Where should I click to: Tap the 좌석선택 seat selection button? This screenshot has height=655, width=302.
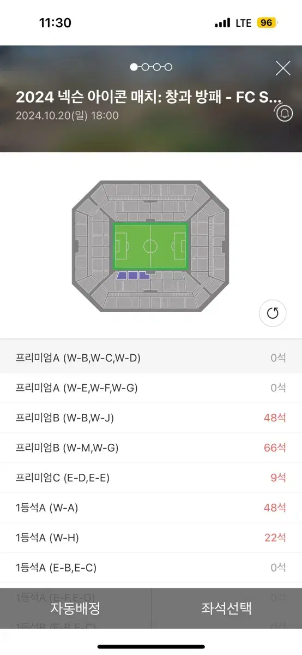pos(227,608)
